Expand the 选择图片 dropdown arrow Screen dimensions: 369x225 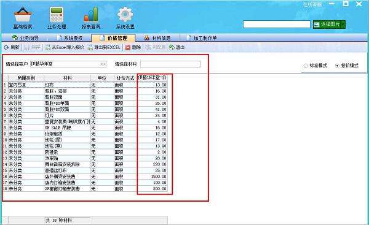(343, 25)
